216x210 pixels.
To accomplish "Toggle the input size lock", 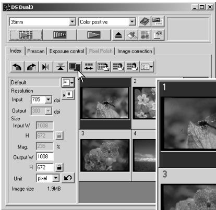I will click(x=59, y=135).
